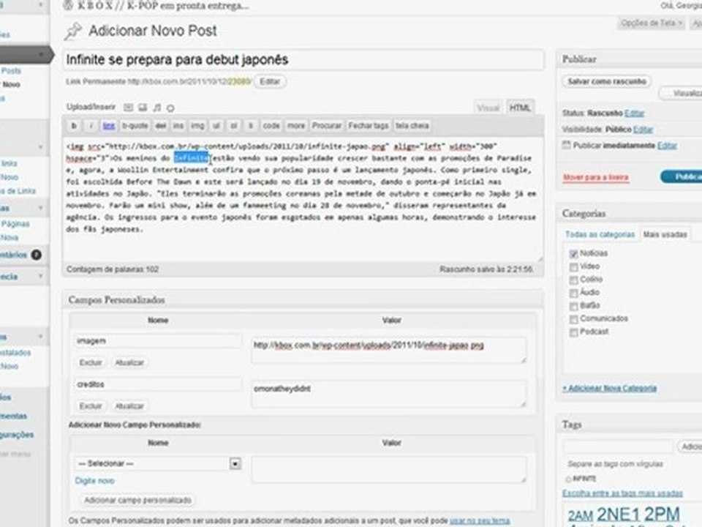
Task: Open the Mais usadas categories tab
Action: pos(665,234)
